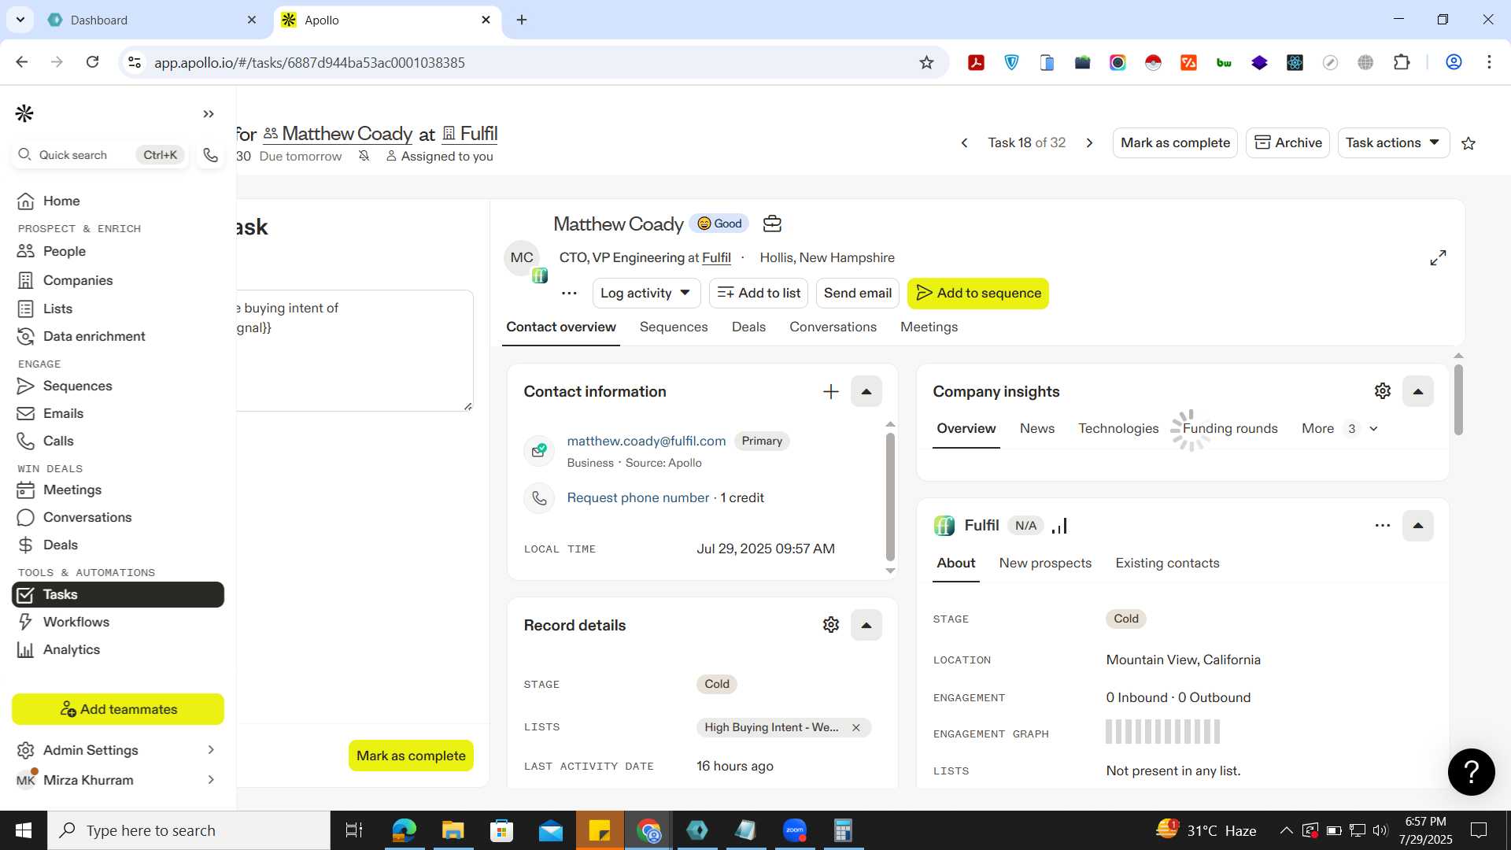Click Add to list button
This screenshot has width=1511, height=850.
[759, 294]
